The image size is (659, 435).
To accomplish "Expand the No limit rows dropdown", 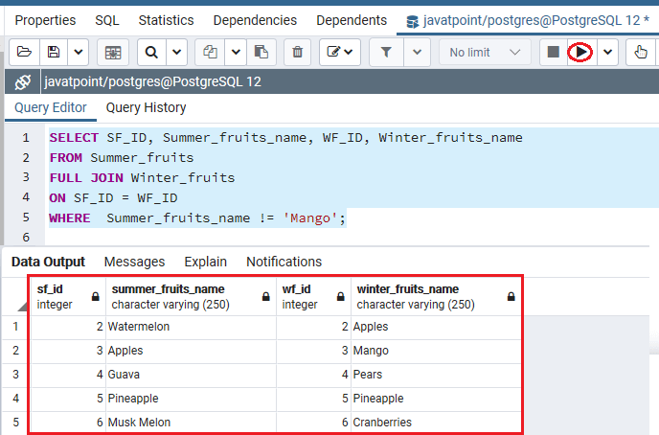I will 485,52.
